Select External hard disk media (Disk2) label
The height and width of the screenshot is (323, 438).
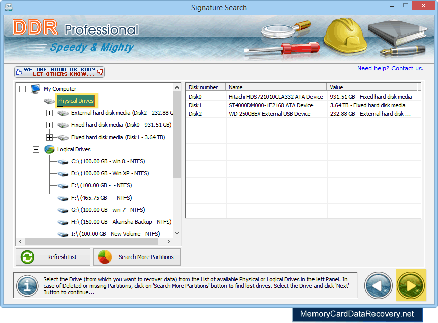[x=122, y=113]
